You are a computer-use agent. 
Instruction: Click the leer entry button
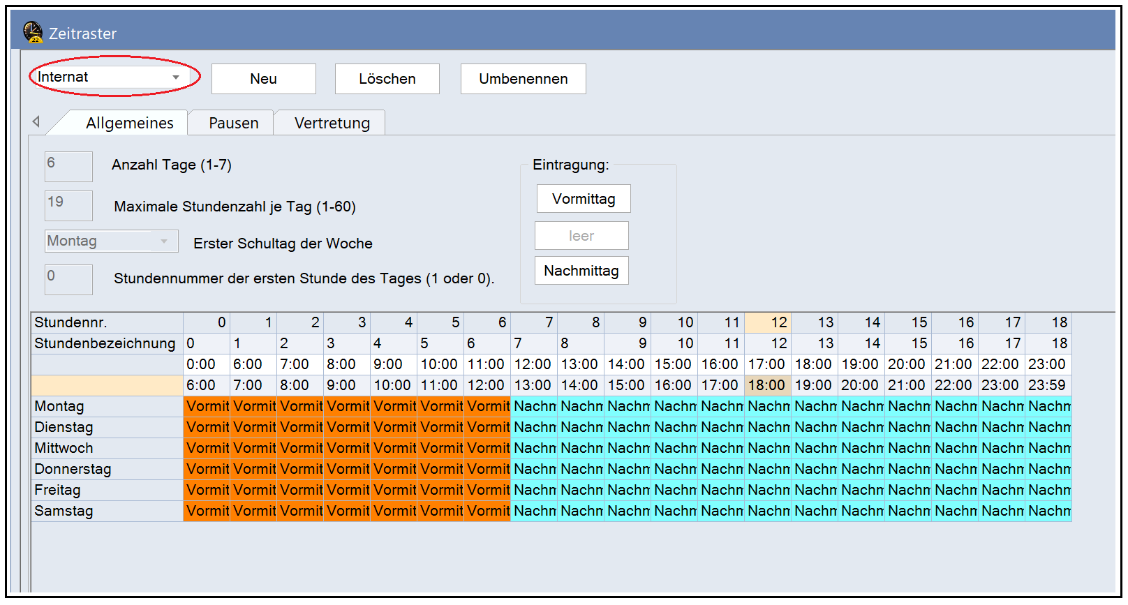(581, 236)
